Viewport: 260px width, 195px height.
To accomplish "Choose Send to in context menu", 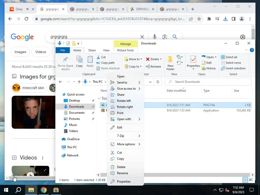I will pos(125,83).
